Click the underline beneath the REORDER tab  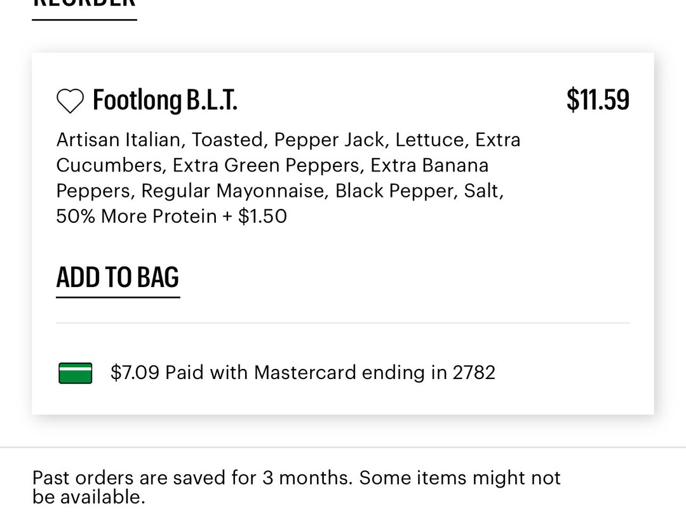(84, 20)
